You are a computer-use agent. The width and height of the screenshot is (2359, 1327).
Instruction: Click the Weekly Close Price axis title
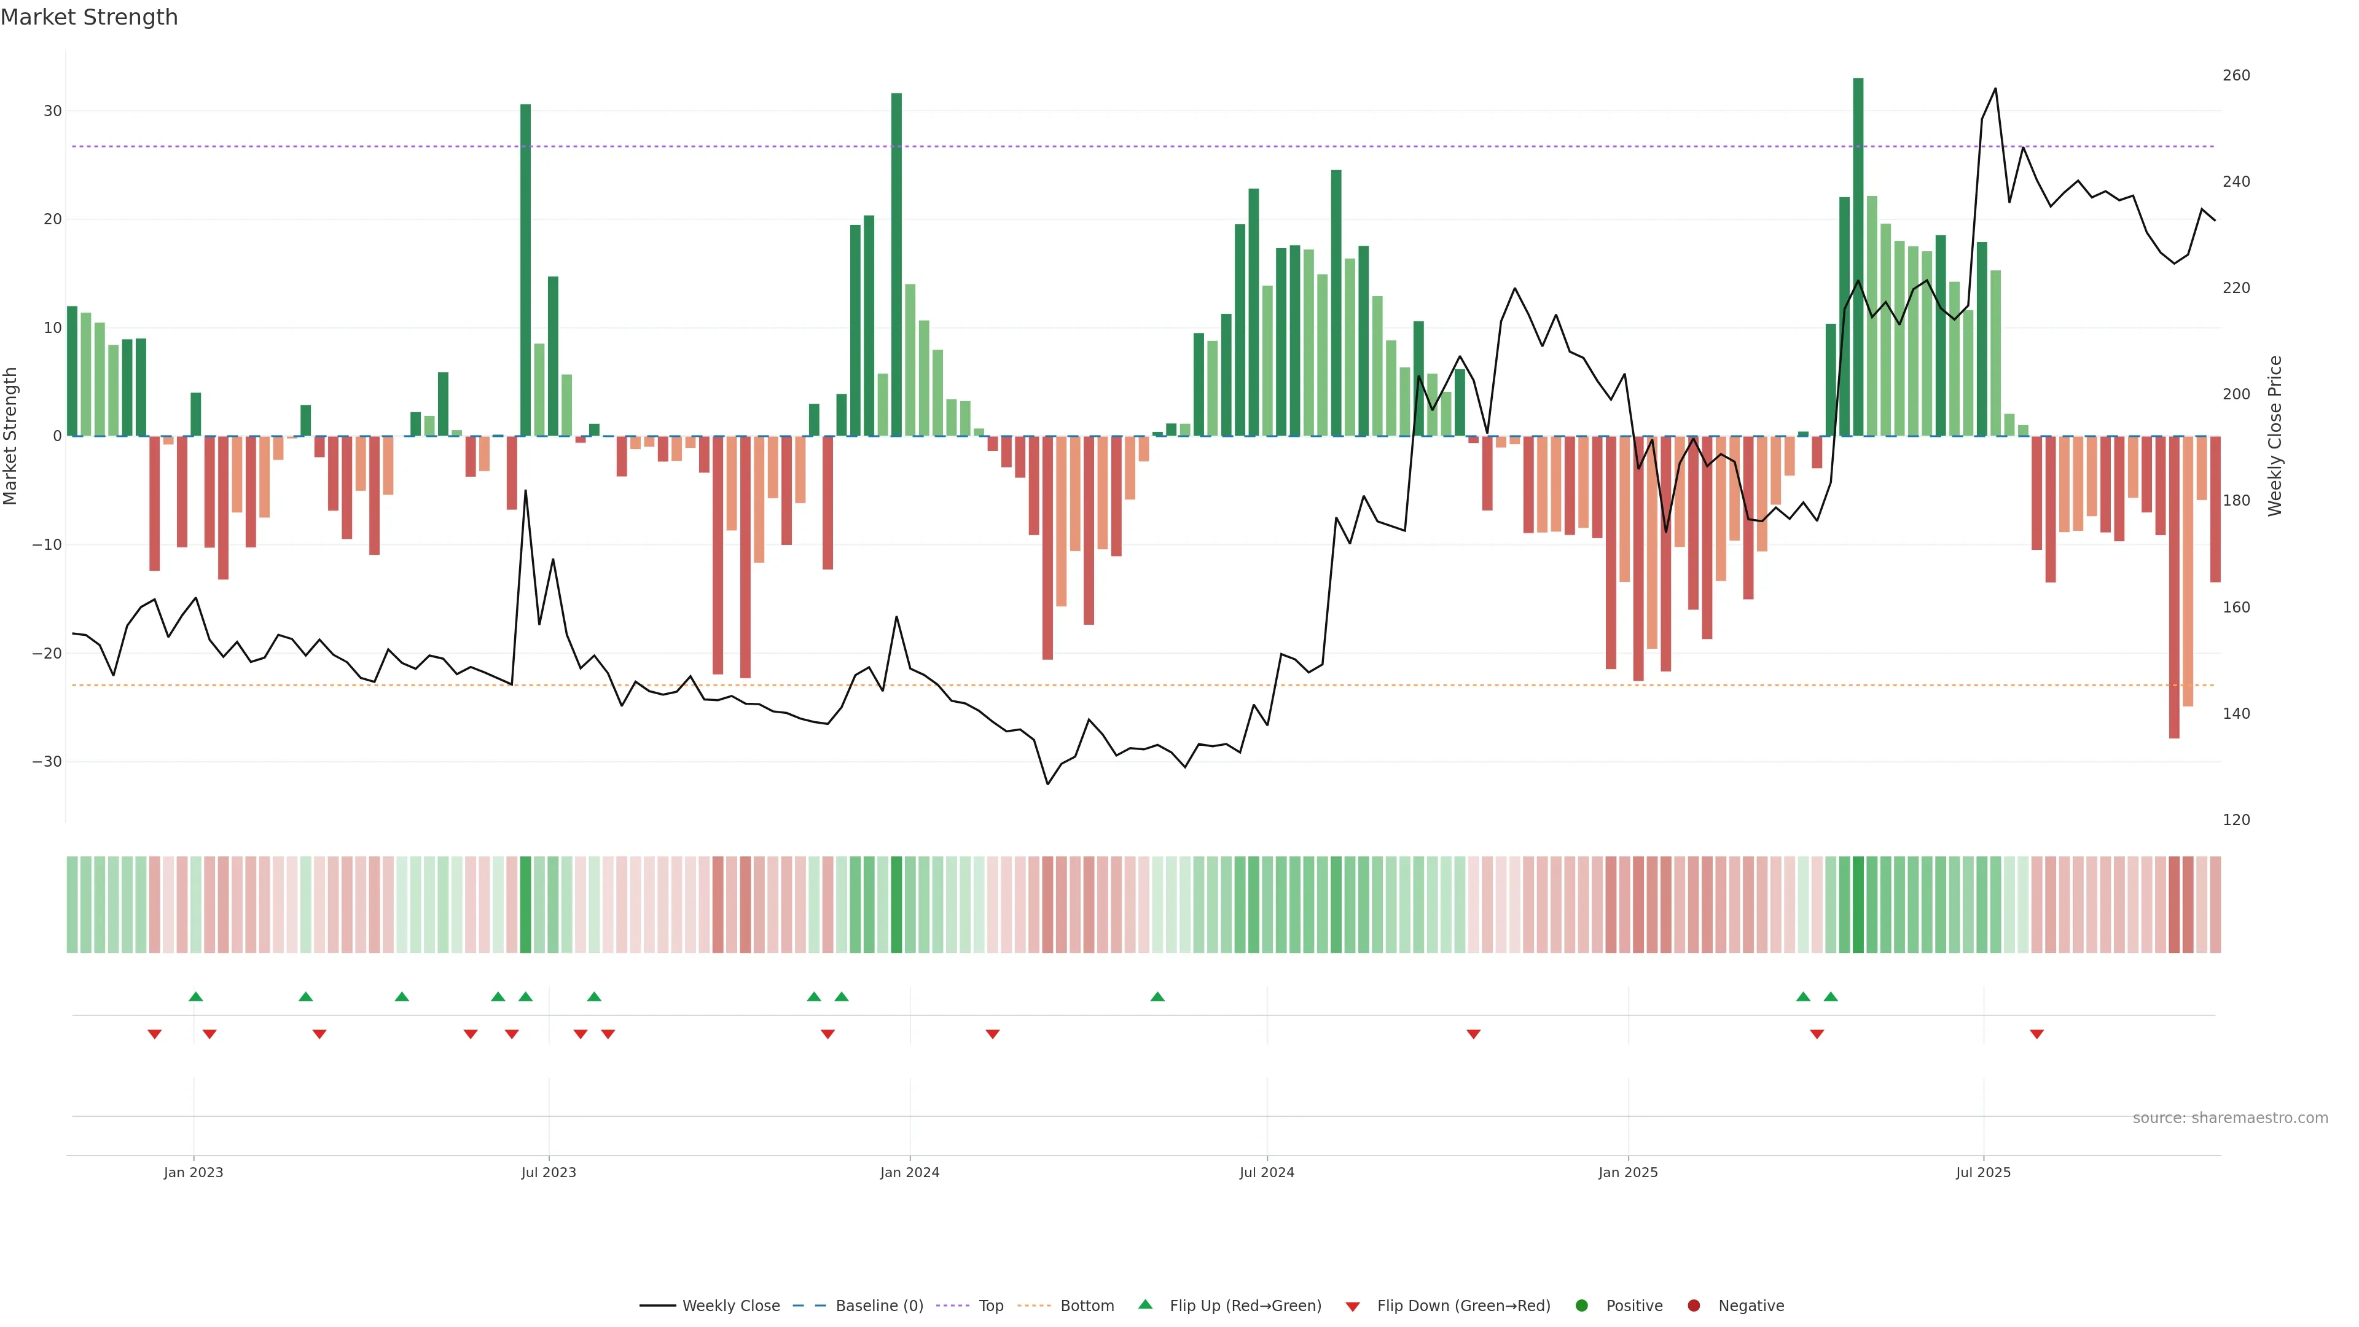point(2275,436)
